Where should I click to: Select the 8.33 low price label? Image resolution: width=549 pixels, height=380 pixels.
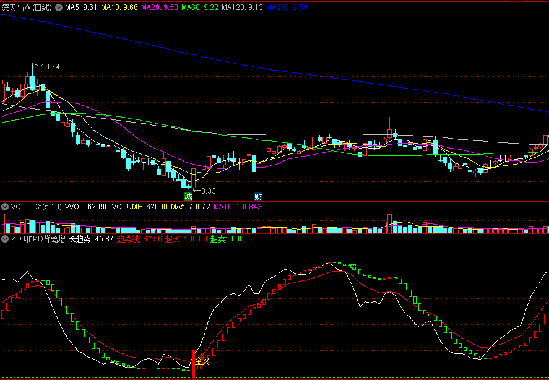coord(209,191)
